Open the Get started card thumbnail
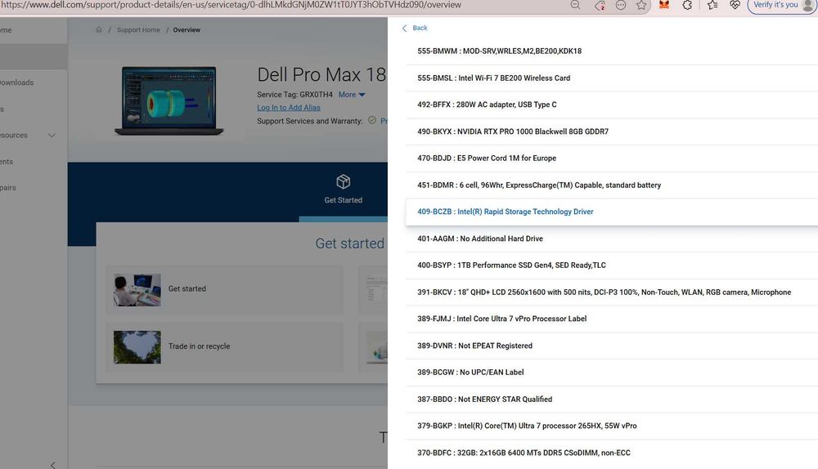Image resolution: width=818 pixels, height=469 pixels. (x=137, y=290)
